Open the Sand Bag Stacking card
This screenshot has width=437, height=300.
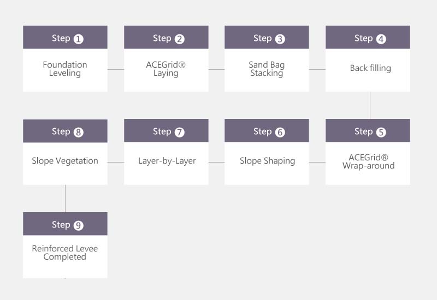[267, 59]
